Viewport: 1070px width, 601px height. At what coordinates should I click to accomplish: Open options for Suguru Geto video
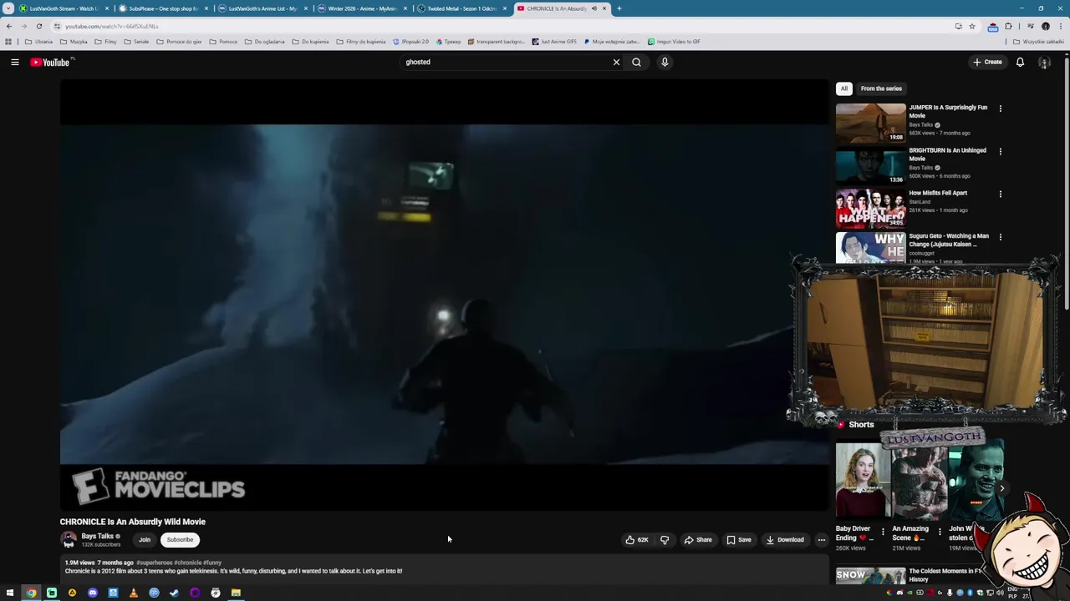pos(1000,236)
